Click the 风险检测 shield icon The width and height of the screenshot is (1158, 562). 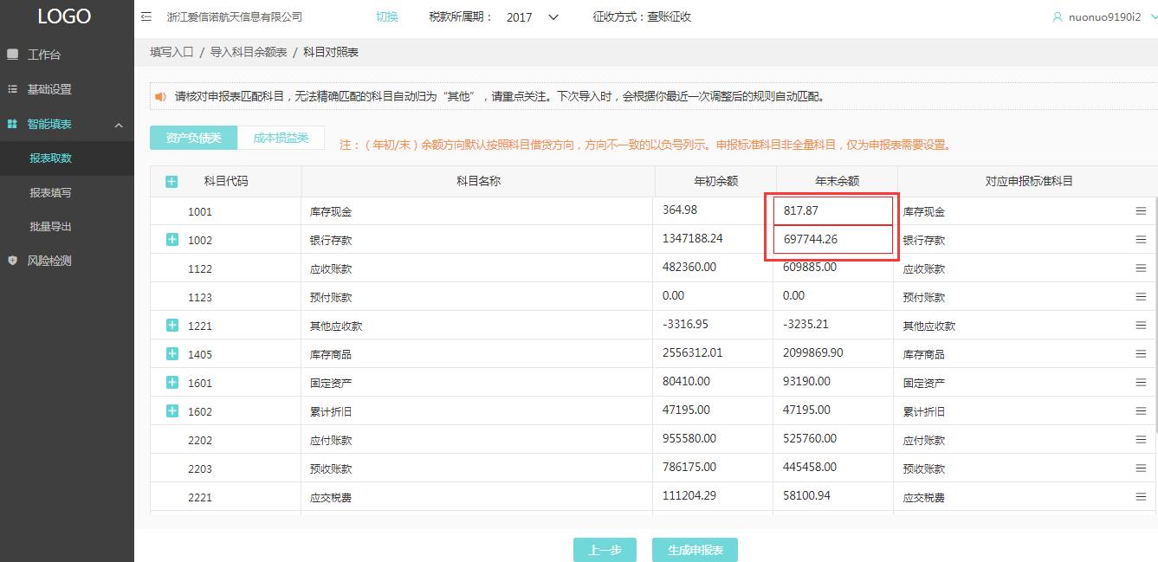(12, 260)
